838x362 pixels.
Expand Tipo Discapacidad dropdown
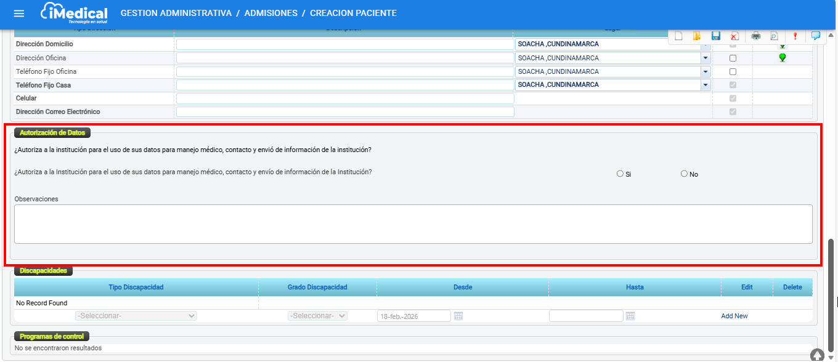[136, 316]
